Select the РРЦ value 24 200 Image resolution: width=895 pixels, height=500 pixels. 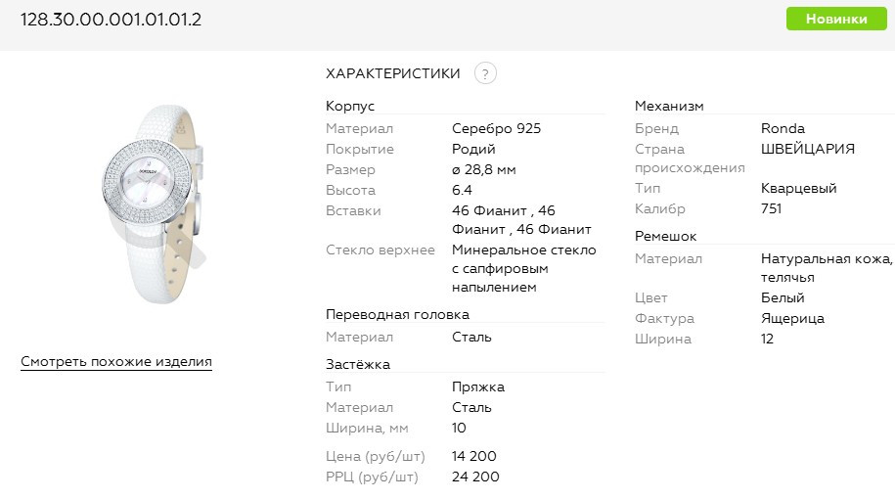(475, 477)
